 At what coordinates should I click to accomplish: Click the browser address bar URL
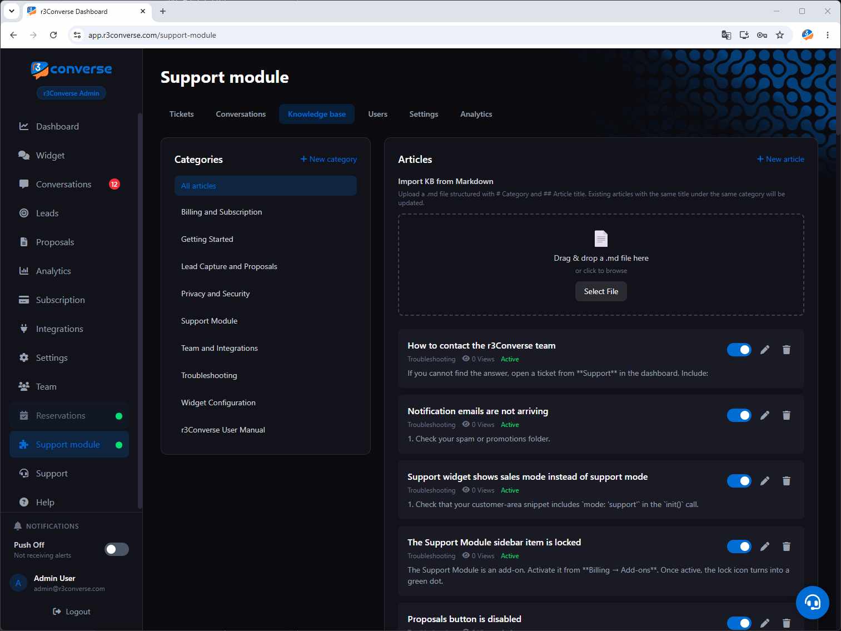(152, 35)
